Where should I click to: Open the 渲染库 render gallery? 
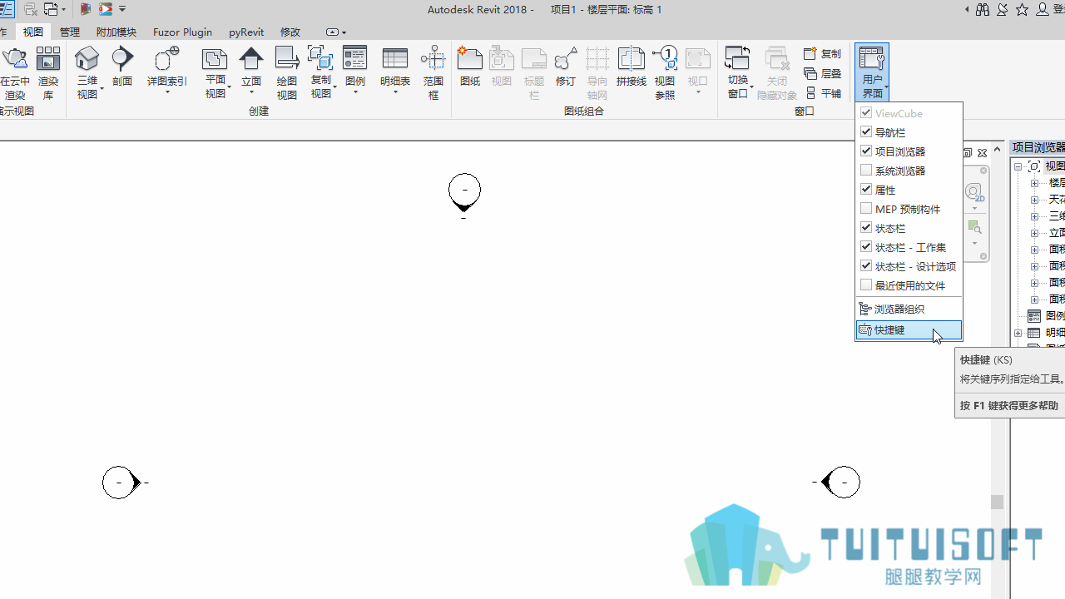coord(48,73)
